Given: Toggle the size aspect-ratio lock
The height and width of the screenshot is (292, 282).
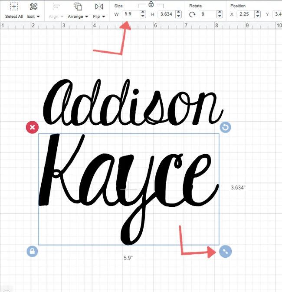Looking at the screenshot, I should 151,4.
